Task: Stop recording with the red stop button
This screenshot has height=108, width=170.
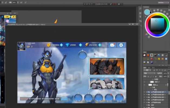Action: [x=116, y=4]
